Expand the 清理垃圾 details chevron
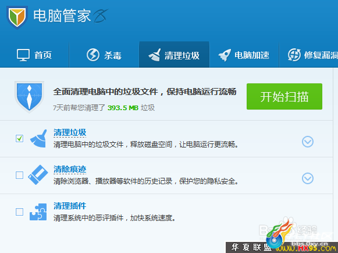The image size is (338, 253). [x=308, y=142]
